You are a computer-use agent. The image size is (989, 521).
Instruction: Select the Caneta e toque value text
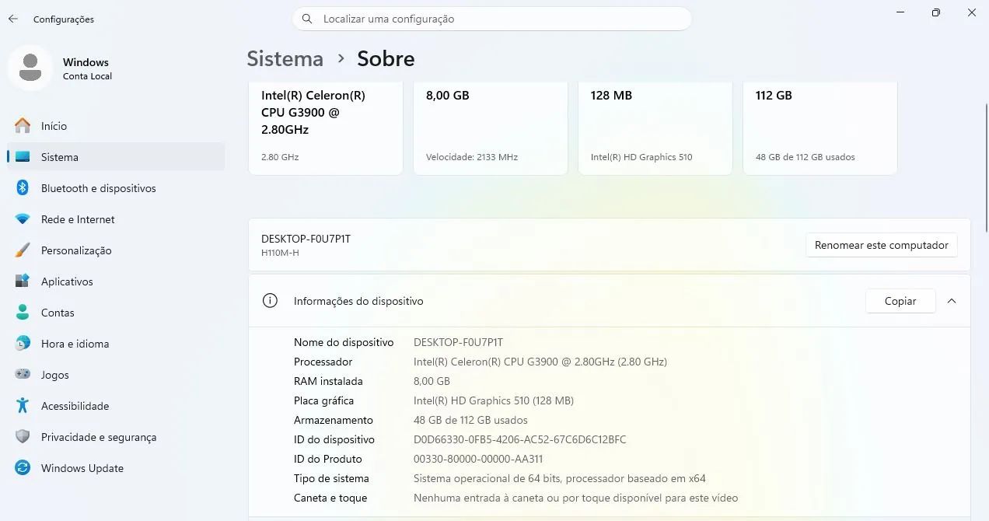coord(575,498)
